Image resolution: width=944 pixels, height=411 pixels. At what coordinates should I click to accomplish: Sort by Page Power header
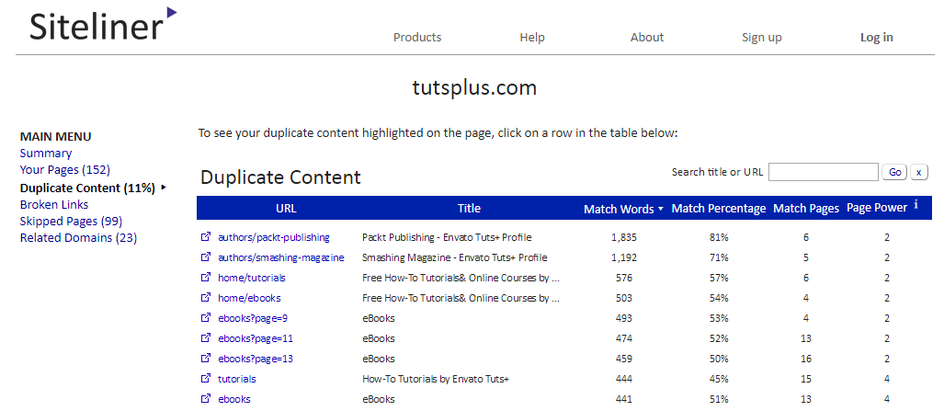[x=877, y=208]
